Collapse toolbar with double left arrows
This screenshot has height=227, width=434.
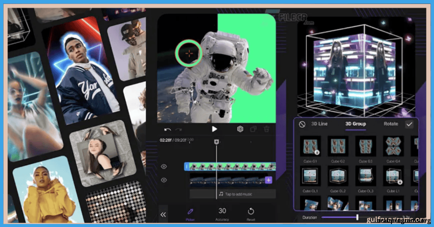(x=163, y=215)
